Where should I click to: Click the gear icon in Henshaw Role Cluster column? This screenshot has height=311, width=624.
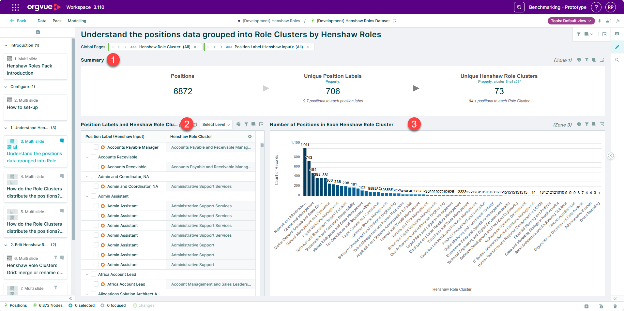tap(250, 137)
